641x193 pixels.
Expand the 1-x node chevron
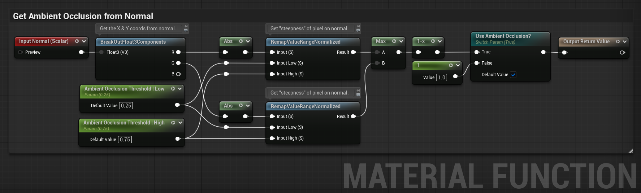pyautogui.click(x=440, y=41)
